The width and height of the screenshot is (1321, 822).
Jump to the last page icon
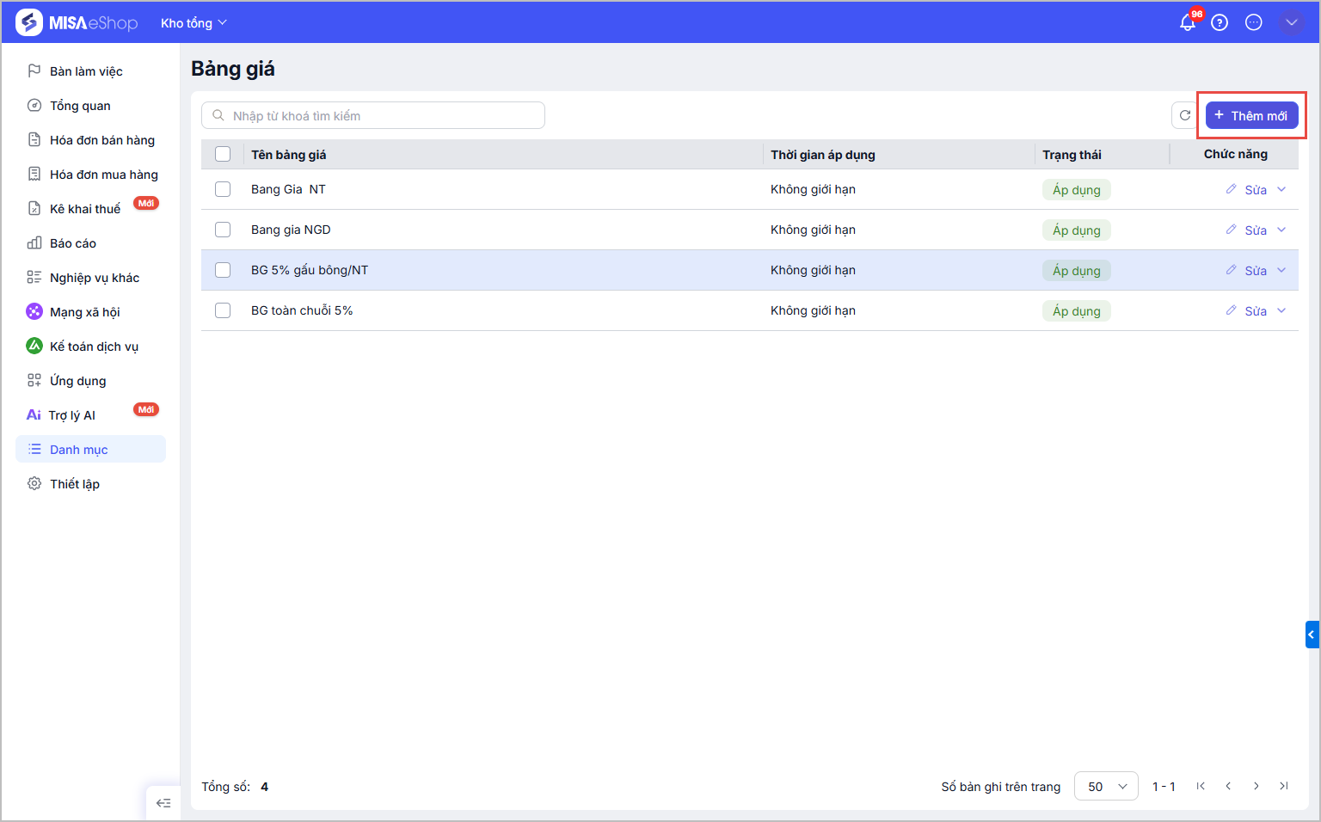tap(1284, 786)
